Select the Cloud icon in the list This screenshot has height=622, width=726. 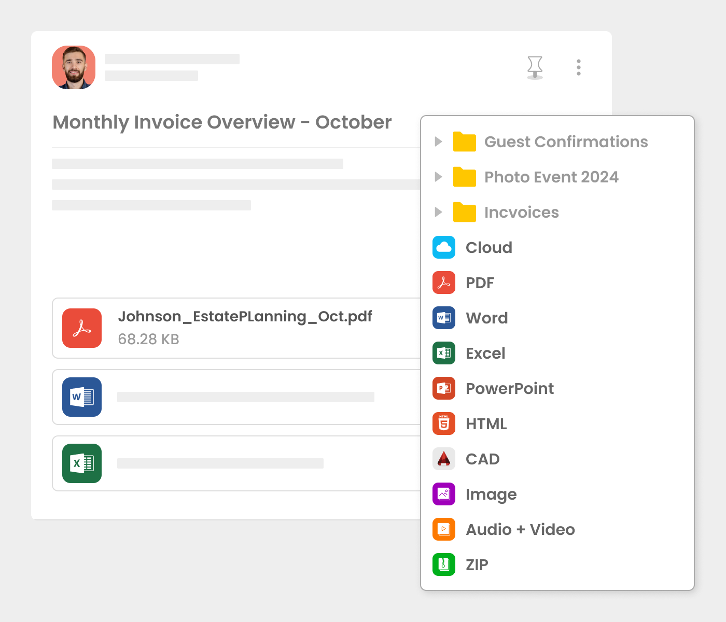444,247
